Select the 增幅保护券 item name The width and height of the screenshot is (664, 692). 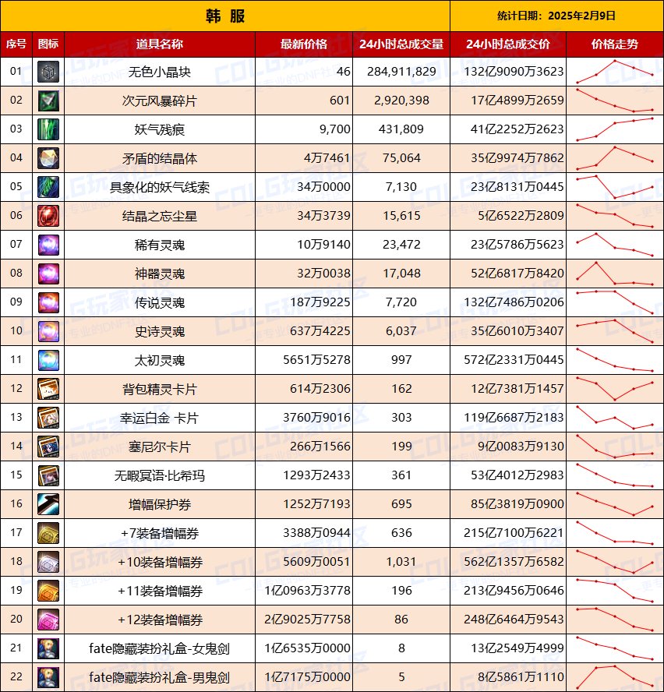pyautogui.click(x=160, y=504)
